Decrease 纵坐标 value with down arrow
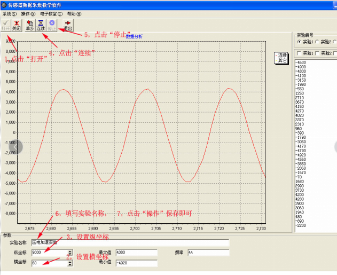 69,254
